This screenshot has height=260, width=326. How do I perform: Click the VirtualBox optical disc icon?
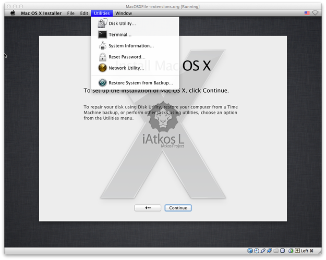257,251
